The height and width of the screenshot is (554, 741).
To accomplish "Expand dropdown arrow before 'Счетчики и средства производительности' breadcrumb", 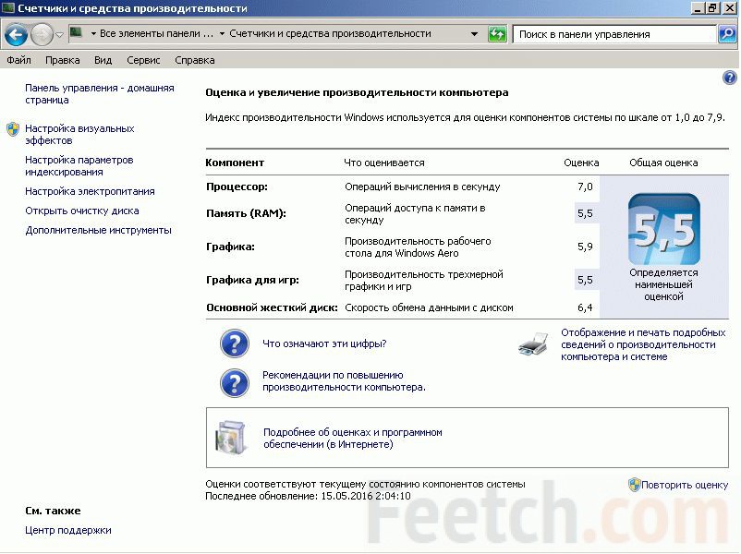I will 222,34.
